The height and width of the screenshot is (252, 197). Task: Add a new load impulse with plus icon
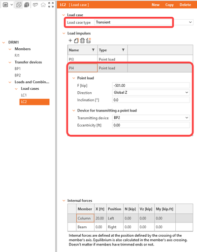(70, 40)
